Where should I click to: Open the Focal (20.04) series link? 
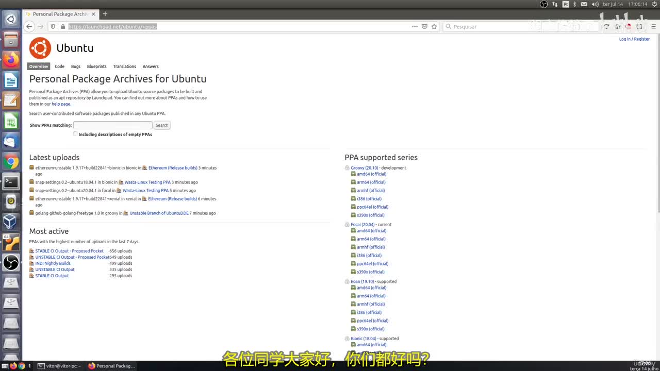pyautogui.click(x=363, y=225)
